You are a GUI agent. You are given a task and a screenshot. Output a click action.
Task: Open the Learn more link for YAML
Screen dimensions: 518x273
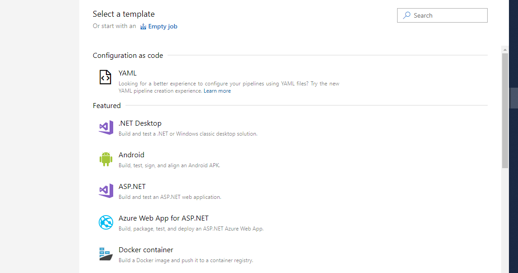click(217, 91)
